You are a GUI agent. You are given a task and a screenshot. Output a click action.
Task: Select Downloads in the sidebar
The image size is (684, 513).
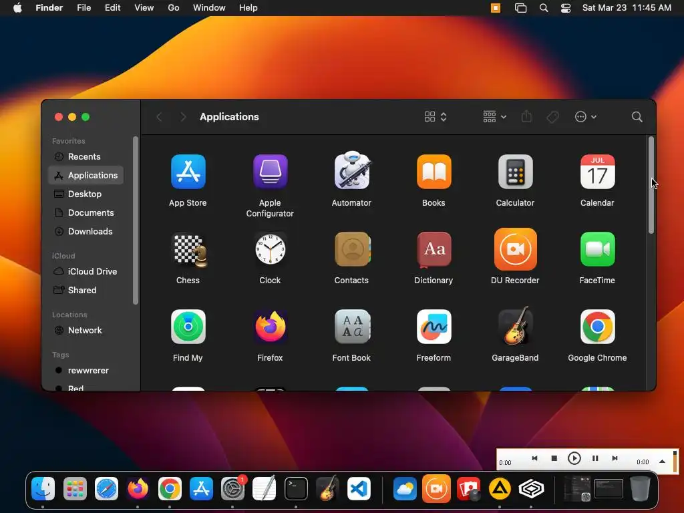[85, 232]
